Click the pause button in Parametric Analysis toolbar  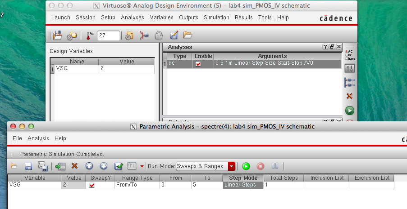[x=275, y=166]
